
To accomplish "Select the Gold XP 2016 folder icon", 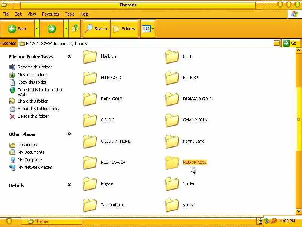I will pos(172,120).
